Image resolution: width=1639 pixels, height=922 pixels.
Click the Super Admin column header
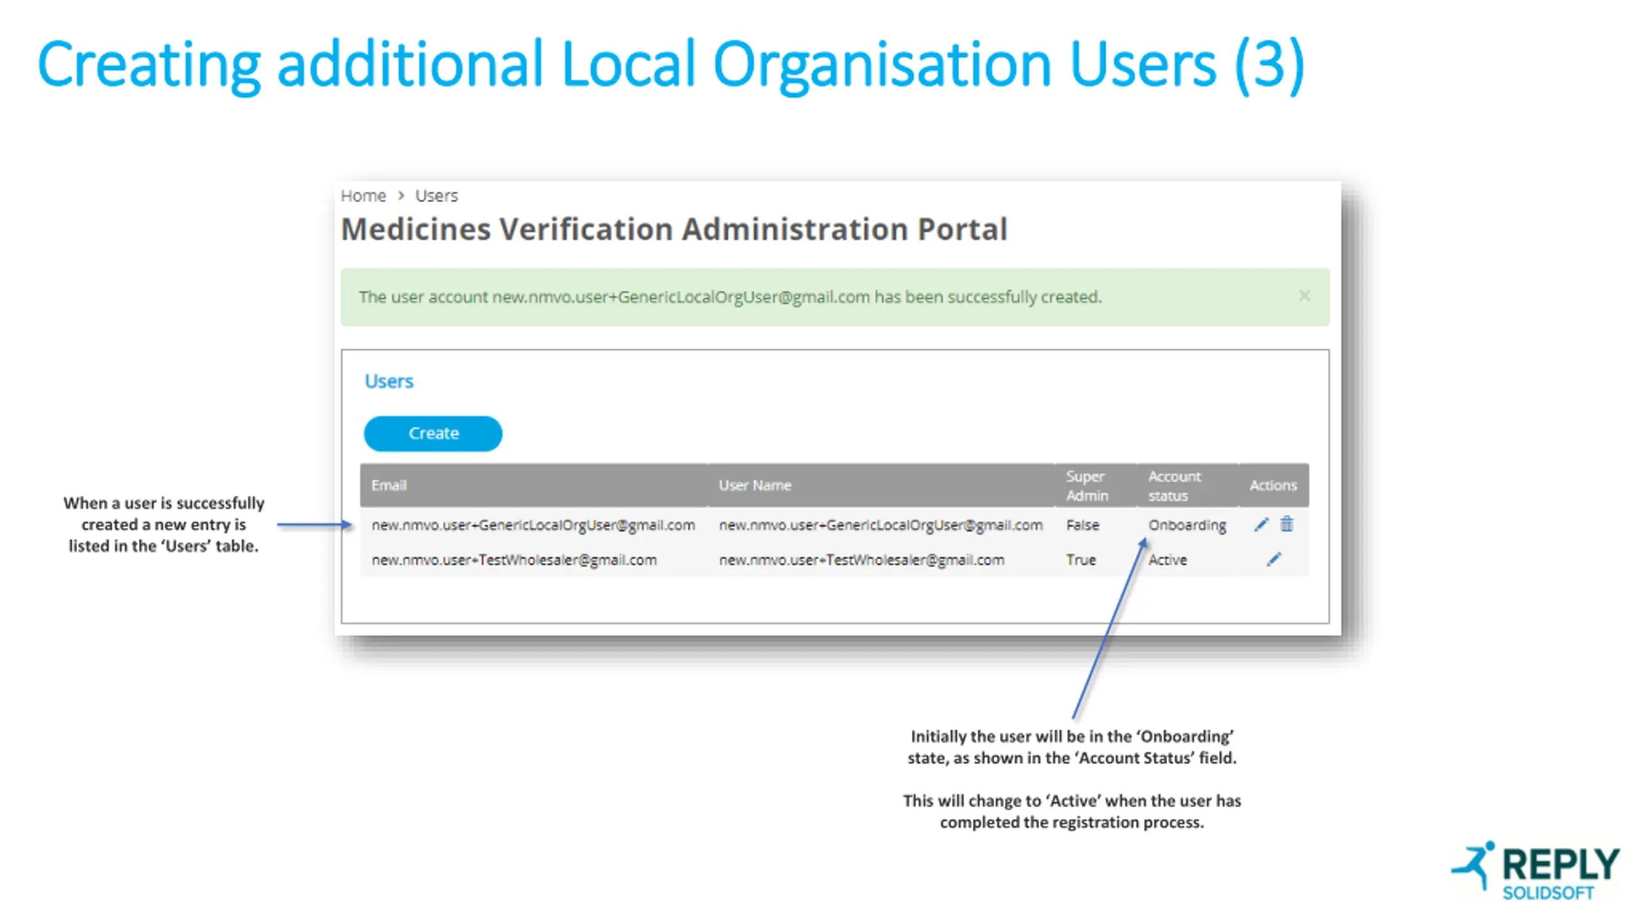coord(1086,485)
